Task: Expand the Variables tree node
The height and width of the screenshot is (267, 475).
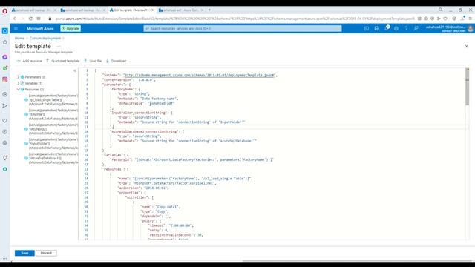Action: 18,83
